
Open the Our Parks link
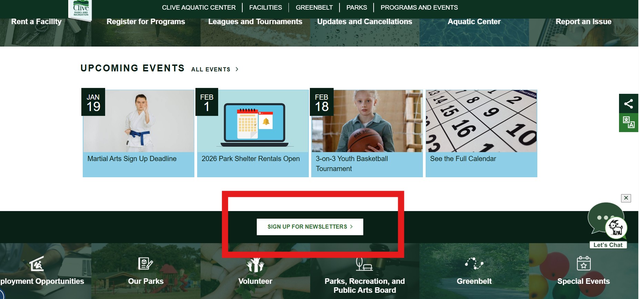(x=146, y=281)
